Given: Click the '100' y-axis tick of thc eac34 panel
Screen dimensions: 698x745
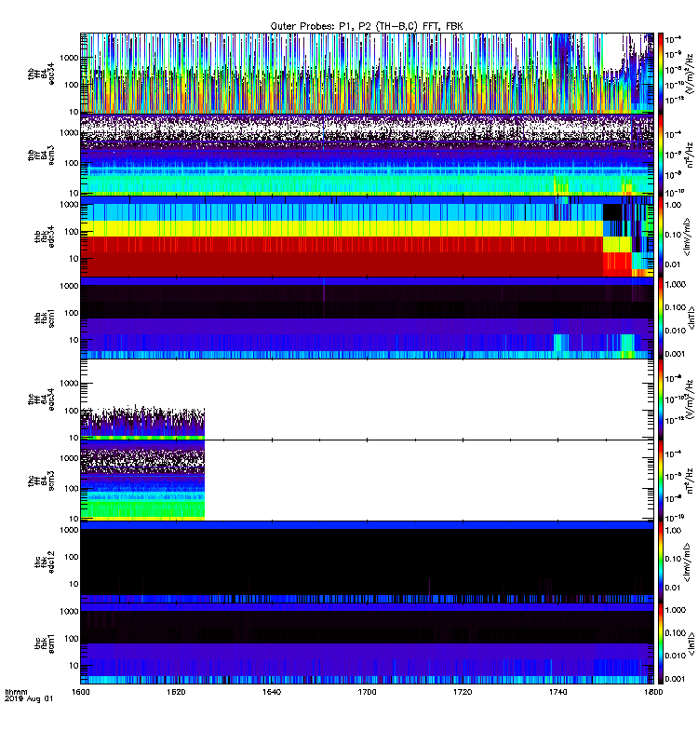Looking at the screenshot, I should pyautogui.click(x=72, y=411).
